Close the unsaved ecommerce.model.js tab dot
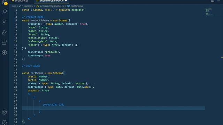 click(66, 1)
